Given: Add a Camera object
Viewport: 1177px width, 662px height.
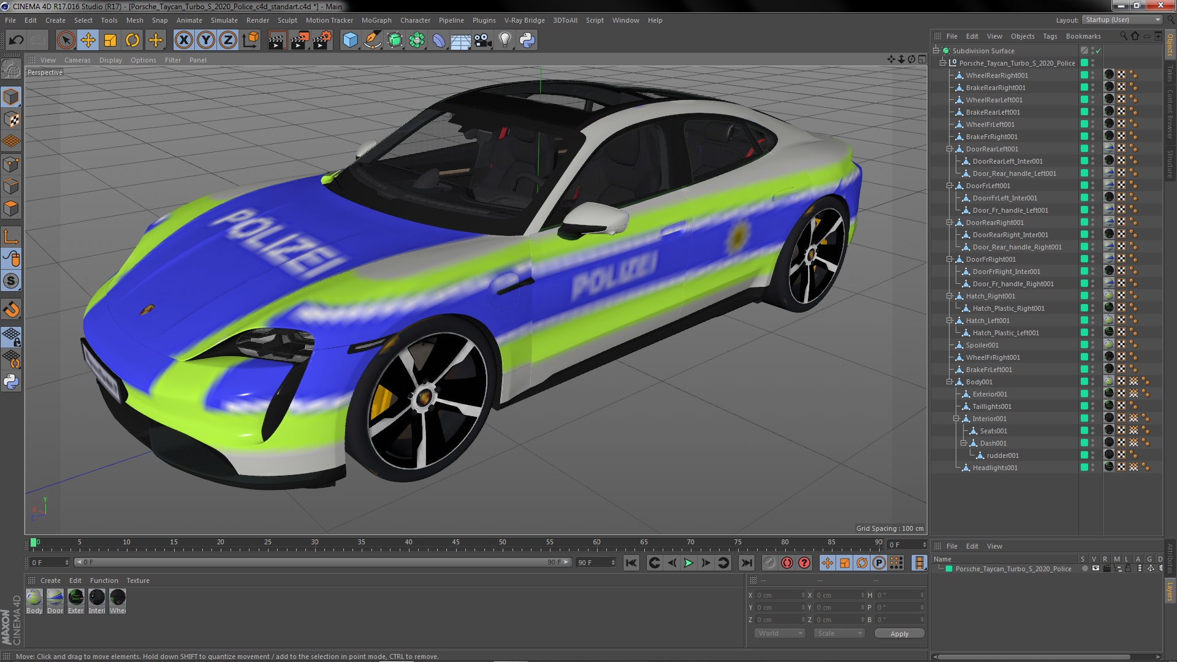Looking at the screenshot, I should tap(483, 40).
